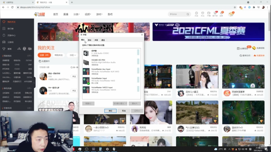Open the Chrome profile avatar
This screenshot has height=152, width=271.
[x=263, y=7]
